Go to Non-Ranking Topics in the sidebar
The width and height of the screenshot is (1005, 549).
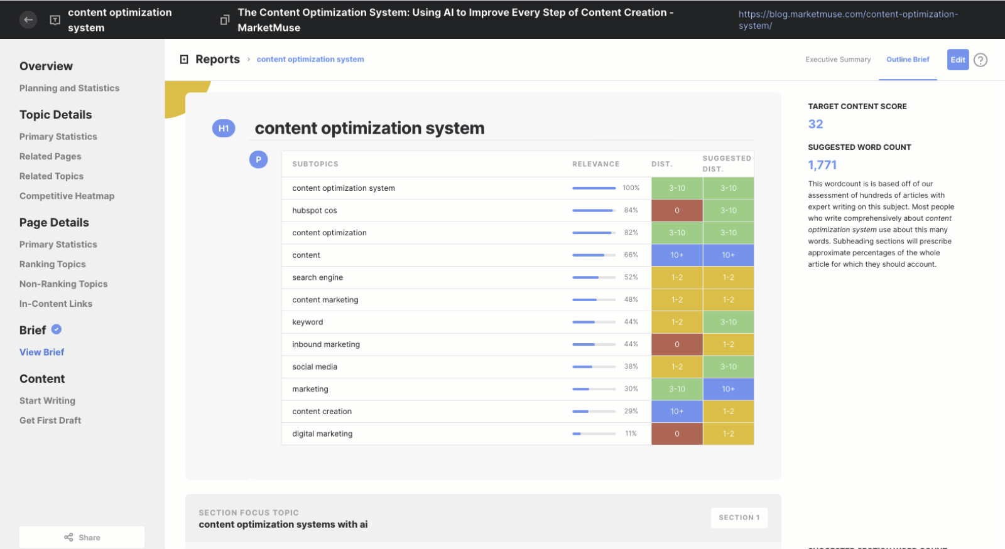coord(63,284)
